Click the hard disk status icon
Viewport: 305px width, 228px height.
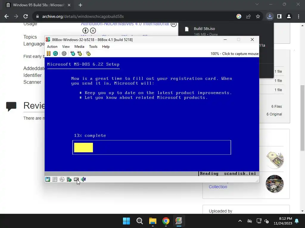[76, 179]
